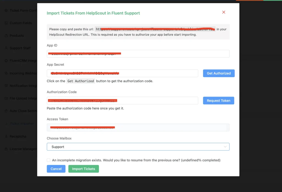
Task: Close the HelpScout import dialog
Action: [x=224, y=12]
